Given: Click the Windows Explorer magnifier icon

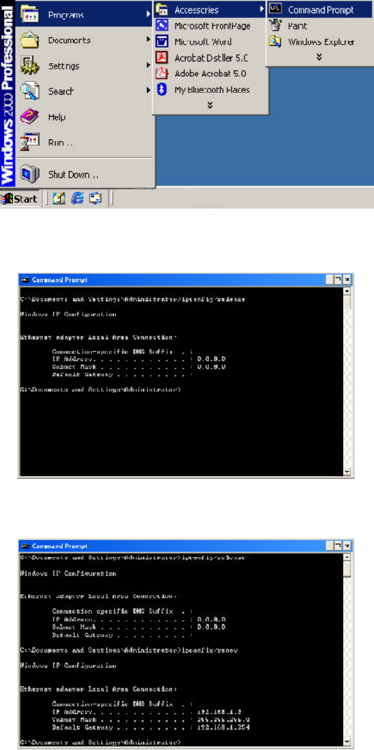Looking at the screenshot, I should click(x=275, y=41).
